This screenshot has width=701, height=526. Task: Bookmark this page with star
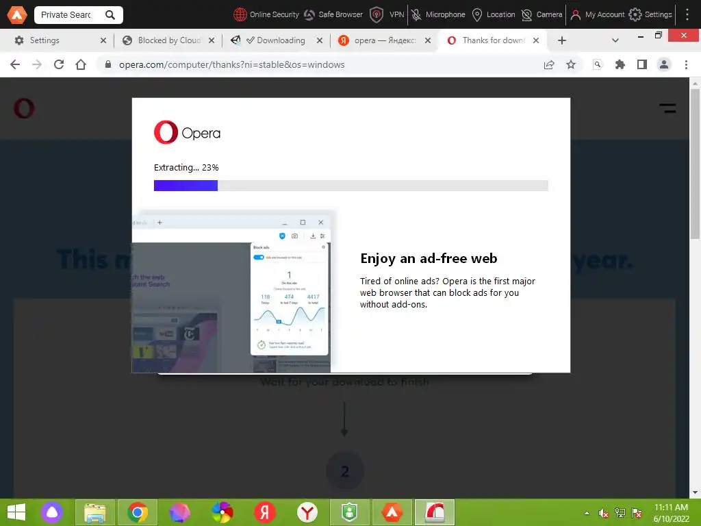(571, 64)
